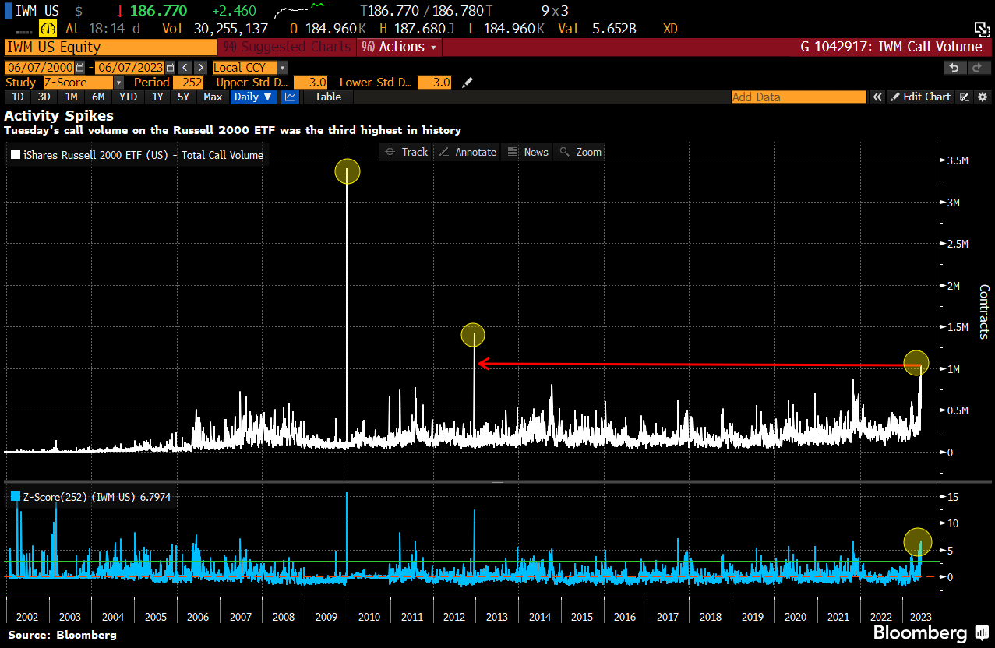
Task: Click the start date field 06/07/2000
Action: click(x=40, y=68)
